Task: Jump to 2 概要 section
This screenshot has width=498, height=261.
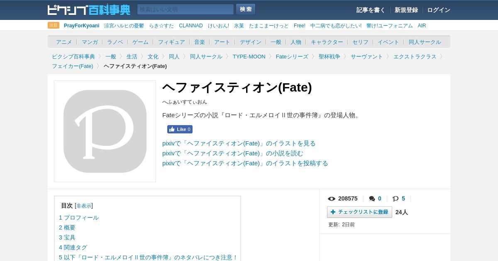Action: click(x=67, y=227)
